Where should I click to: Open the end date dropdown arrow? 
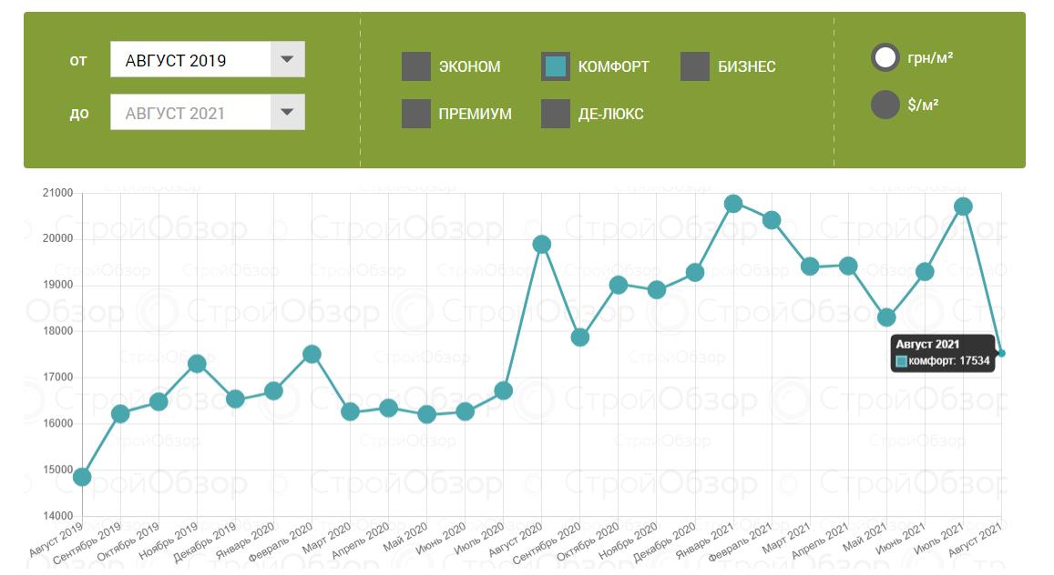click(287, 113)
